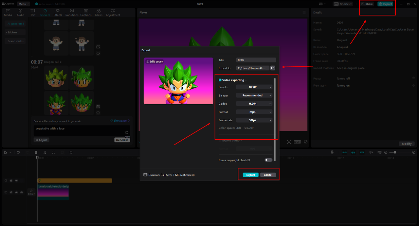Click the Adjust button under the prompt
This screenshot has height=226, width=419.
[42, 140]
